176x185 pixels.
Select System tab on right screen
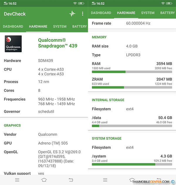pyautogui.click(x=148, y=13)
